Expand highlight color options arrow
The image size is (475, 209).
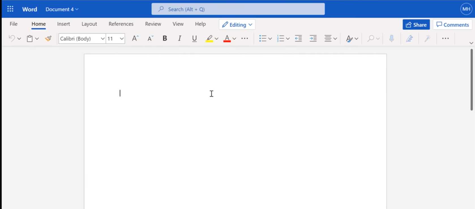217,38
